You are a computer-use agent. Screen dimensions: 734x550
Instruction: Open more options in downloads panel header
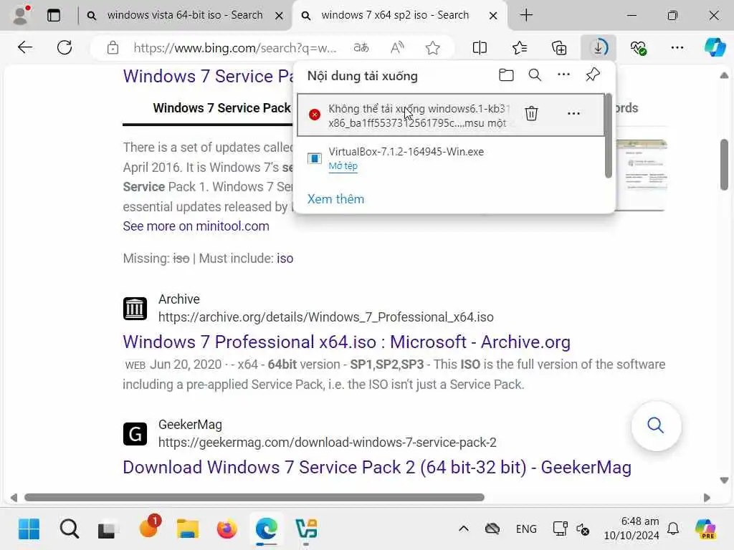click(x=563, y=74)
